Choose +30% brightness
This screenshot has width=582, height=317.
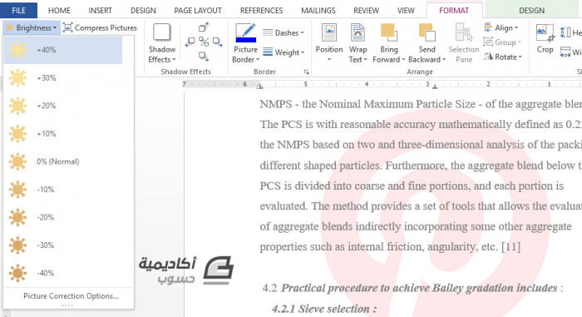(63, 77)
